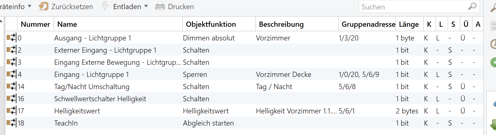This screenshot has width=496, height=135.
Task: Click the Länge column header
Action: (x=409, y=24)
